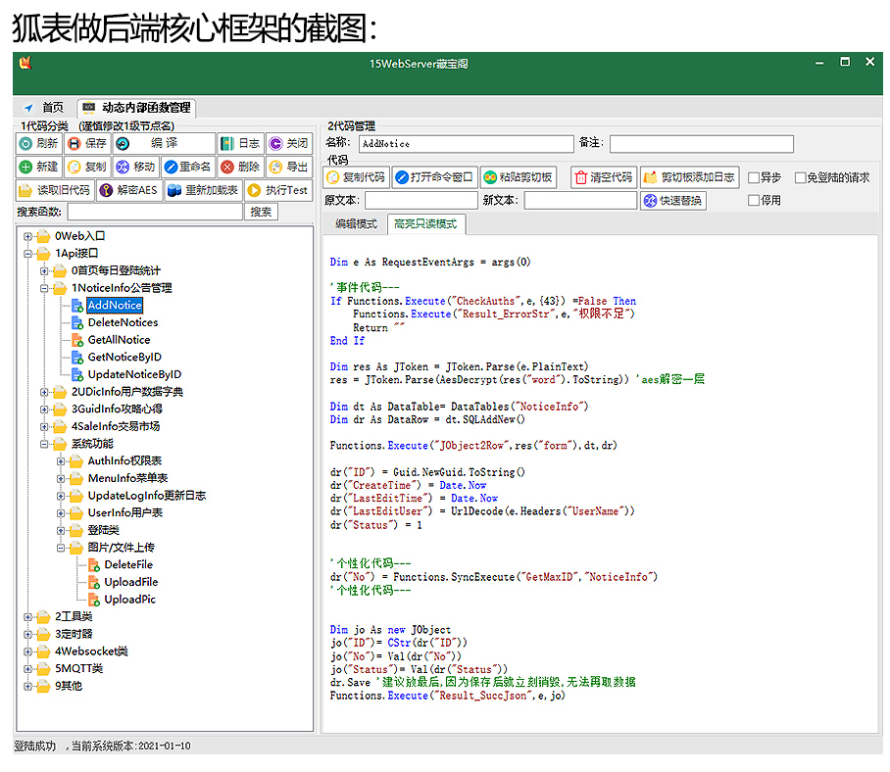
Task: Click the 解密AES decrypt icon button
Action: pyautogui.click(x=129, y=190)
